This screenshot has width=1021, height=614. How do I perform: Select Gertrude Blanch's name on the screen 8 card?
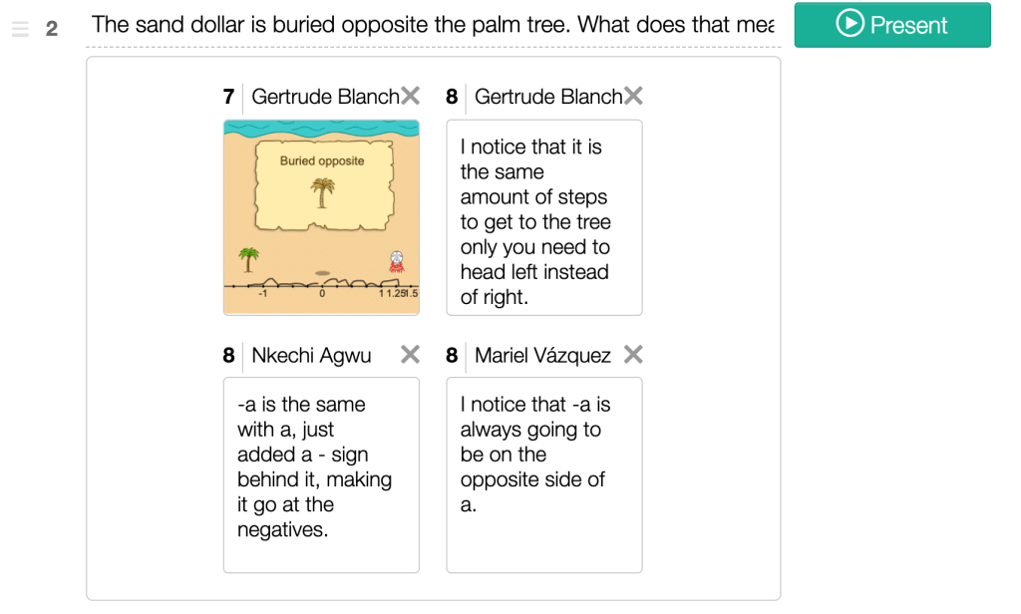pyautogui.click(x=547, y=97)
